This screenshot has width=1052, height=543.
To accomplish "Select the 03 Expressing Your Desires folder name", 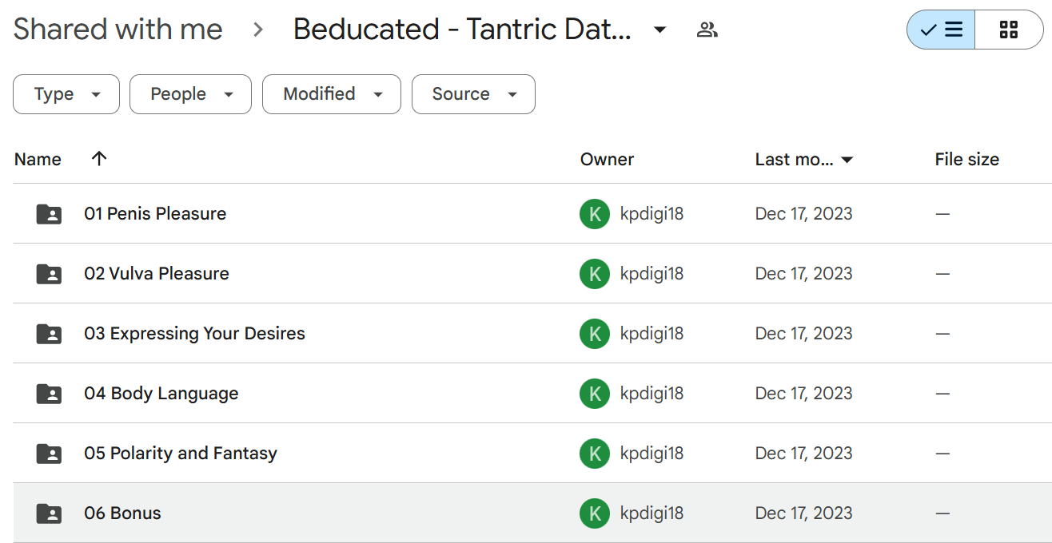I will (x=194, y=334).
